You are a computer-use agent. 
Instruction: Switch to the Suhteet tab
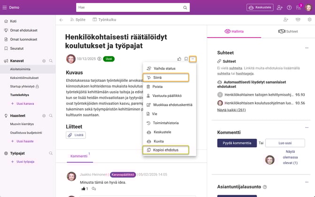pyautogui.click(x=288, y=32)
